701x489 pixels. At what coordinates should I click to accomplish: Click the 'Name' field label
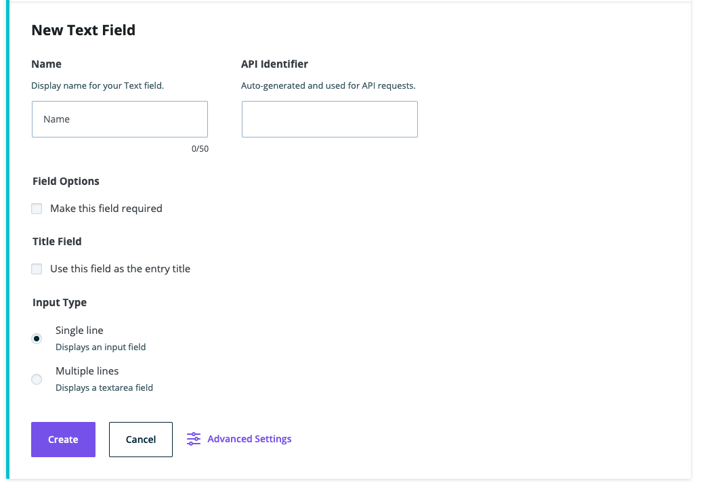pos(47,64)
